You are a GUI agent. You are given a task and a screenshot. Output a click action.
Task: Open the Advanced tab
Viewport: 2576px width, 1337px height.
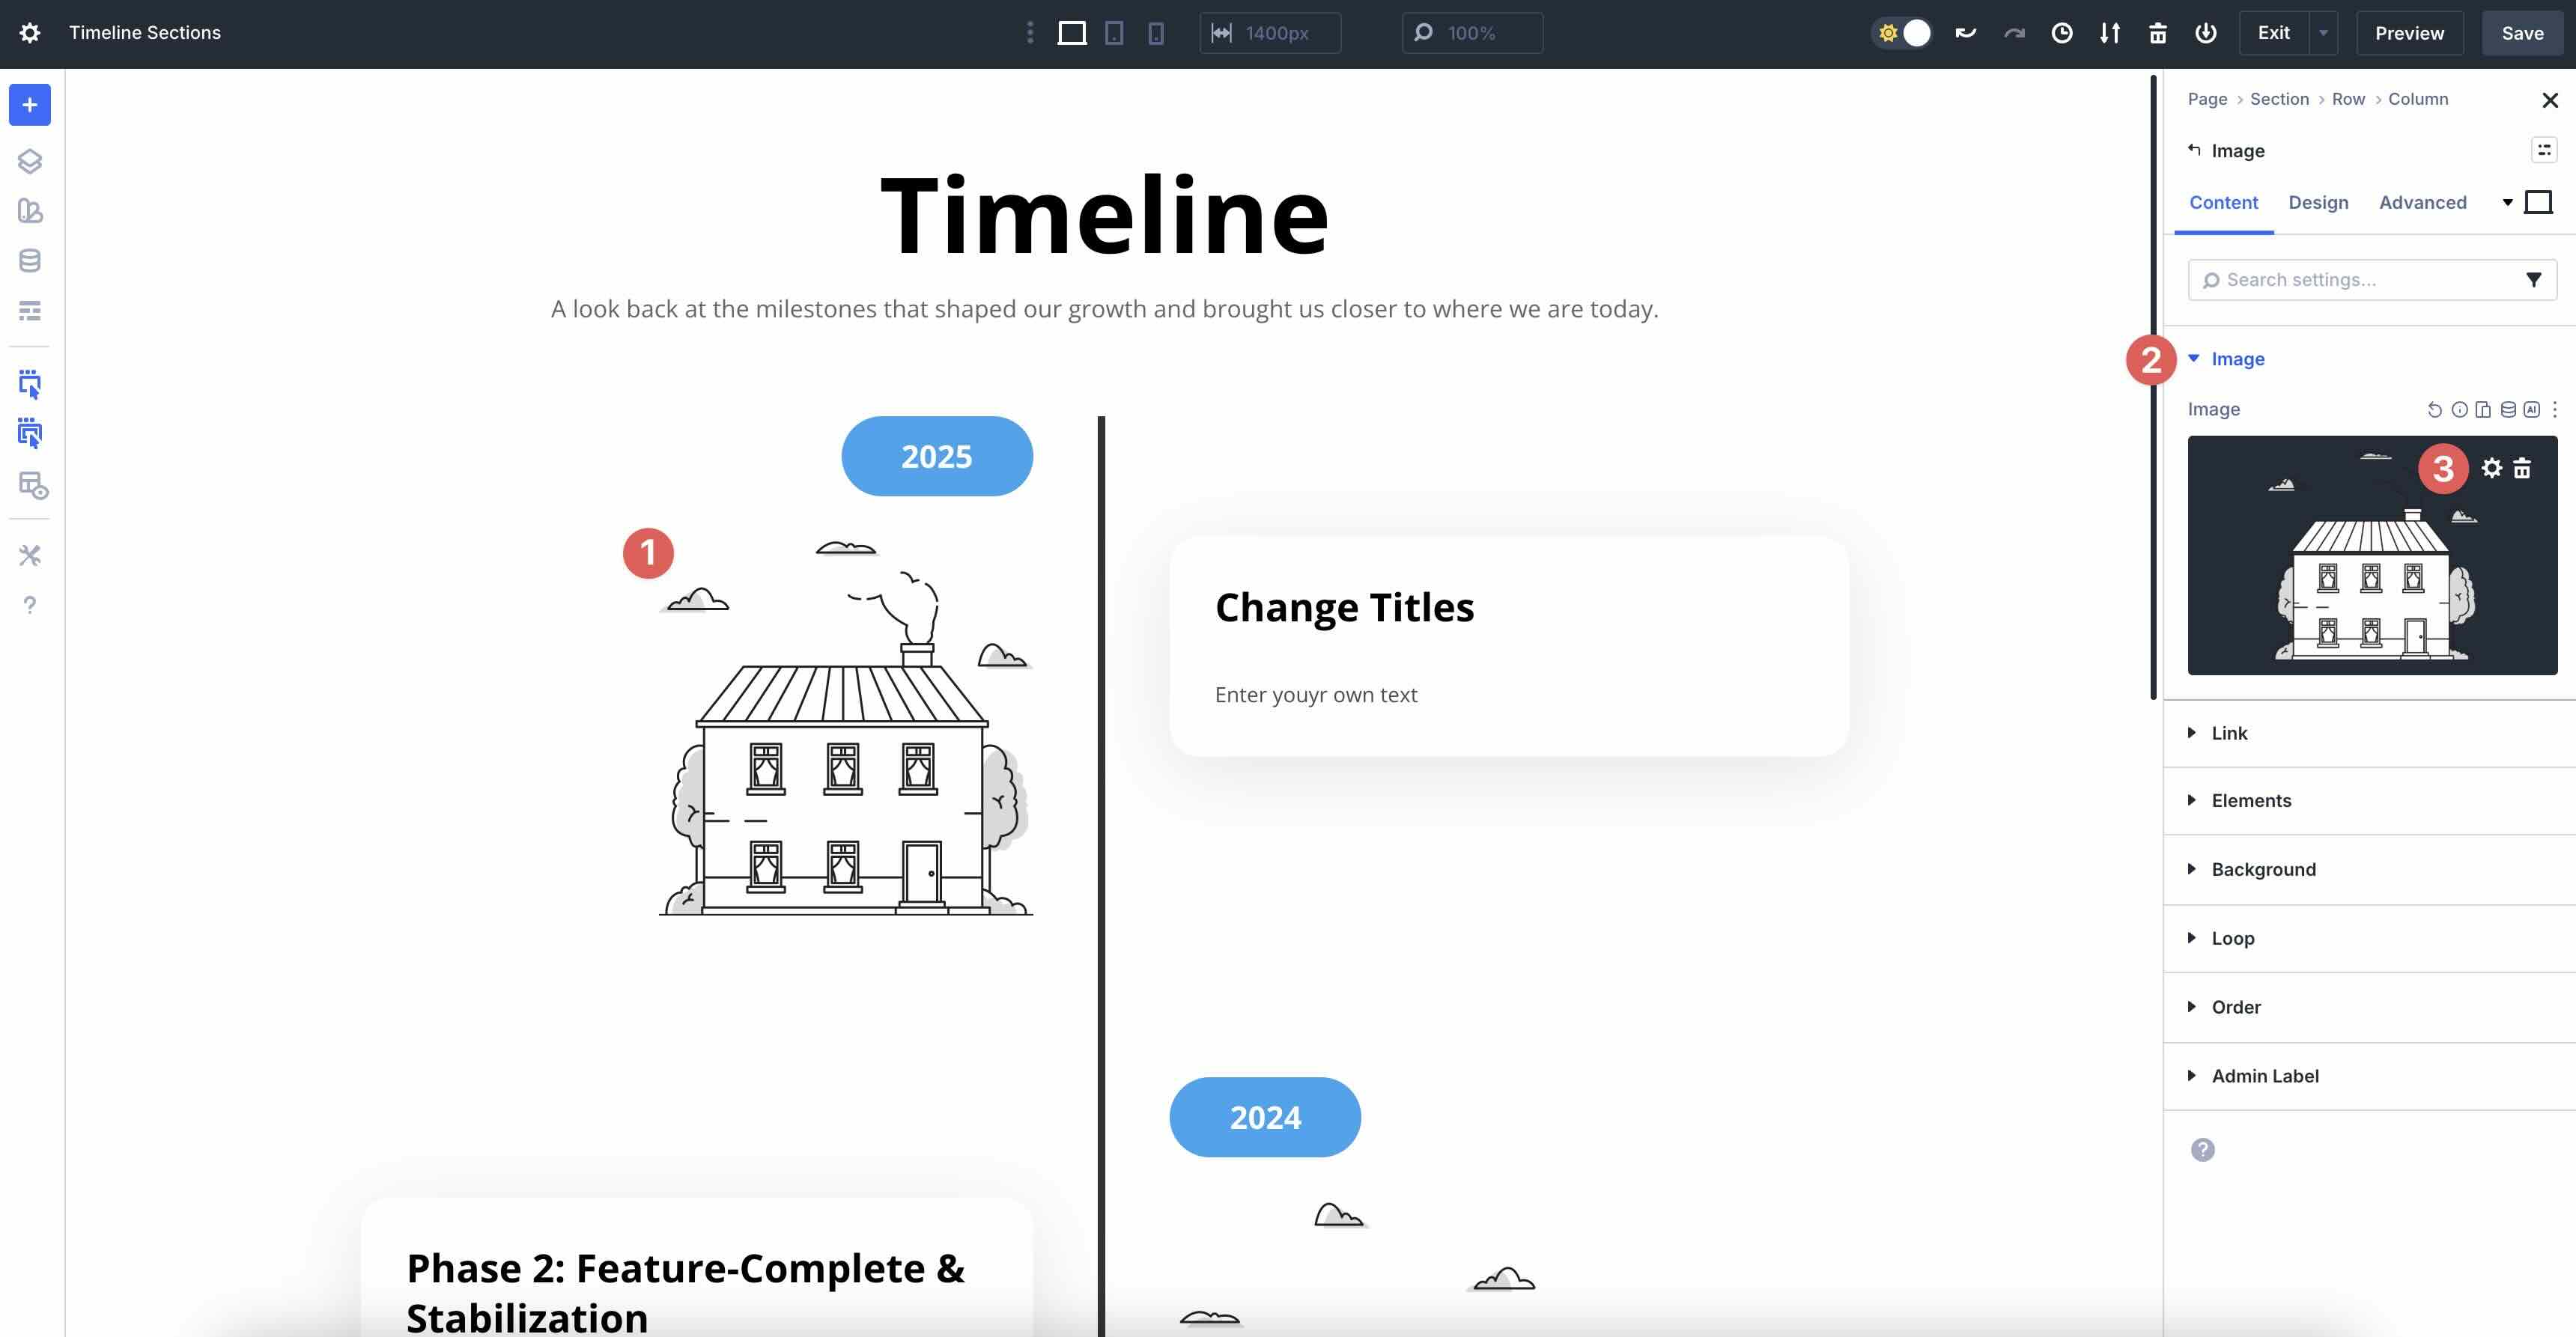tap(2422, 202)
